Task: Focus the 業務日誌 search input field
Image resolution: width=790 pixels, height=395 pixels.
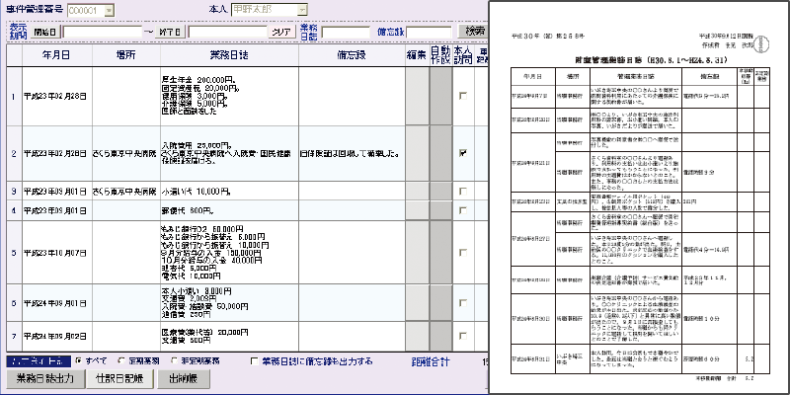Action: tap(345, 31)
